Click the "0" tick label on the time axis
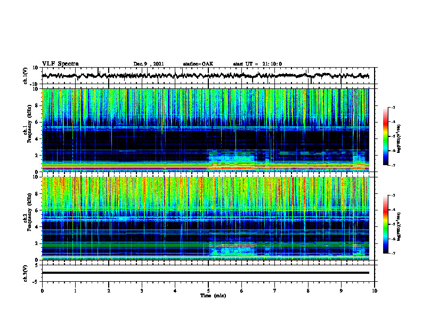422x326 pixels. [x=42, y=291]
